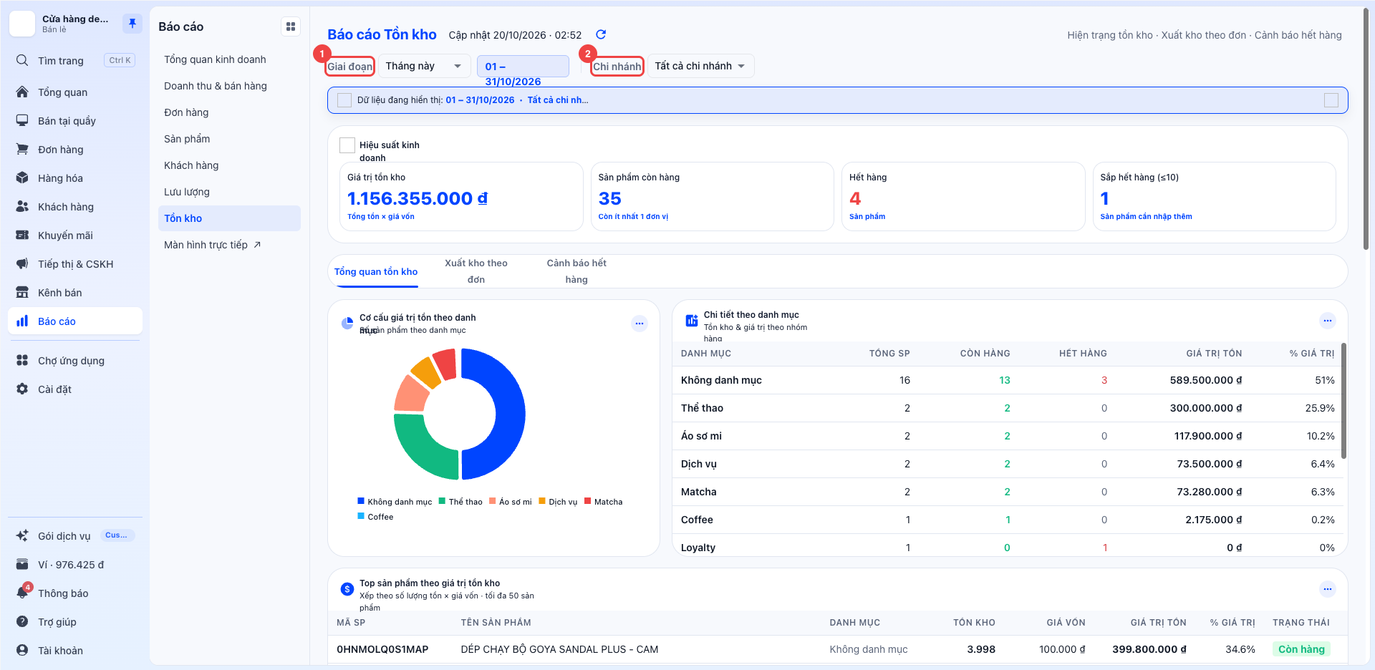The image size is (1375, 670).
Task: Open Trợ giúp help icon
Action: (22, 622)
